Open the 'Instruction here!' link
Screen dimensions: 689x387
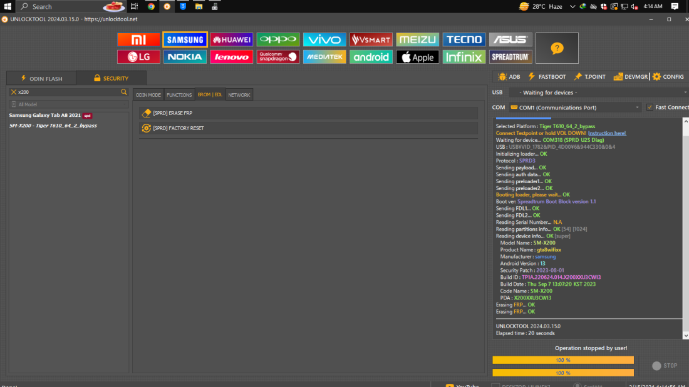[x=607, y=133]
